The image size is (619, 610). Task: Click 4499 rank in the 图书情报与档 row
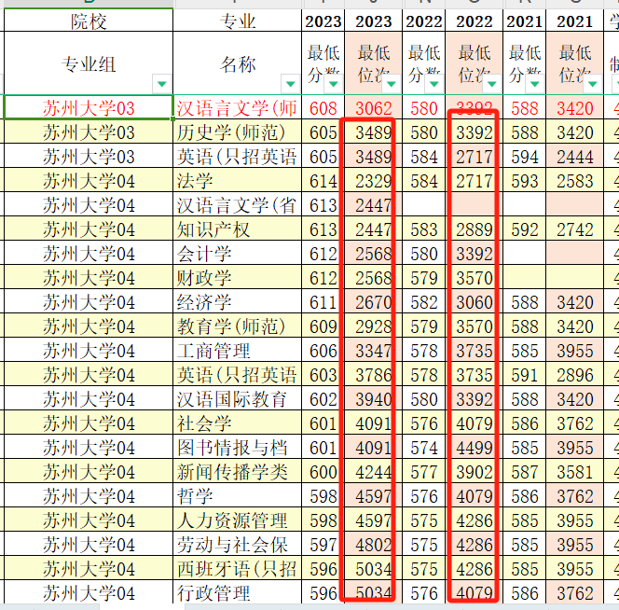pos(475,448)
